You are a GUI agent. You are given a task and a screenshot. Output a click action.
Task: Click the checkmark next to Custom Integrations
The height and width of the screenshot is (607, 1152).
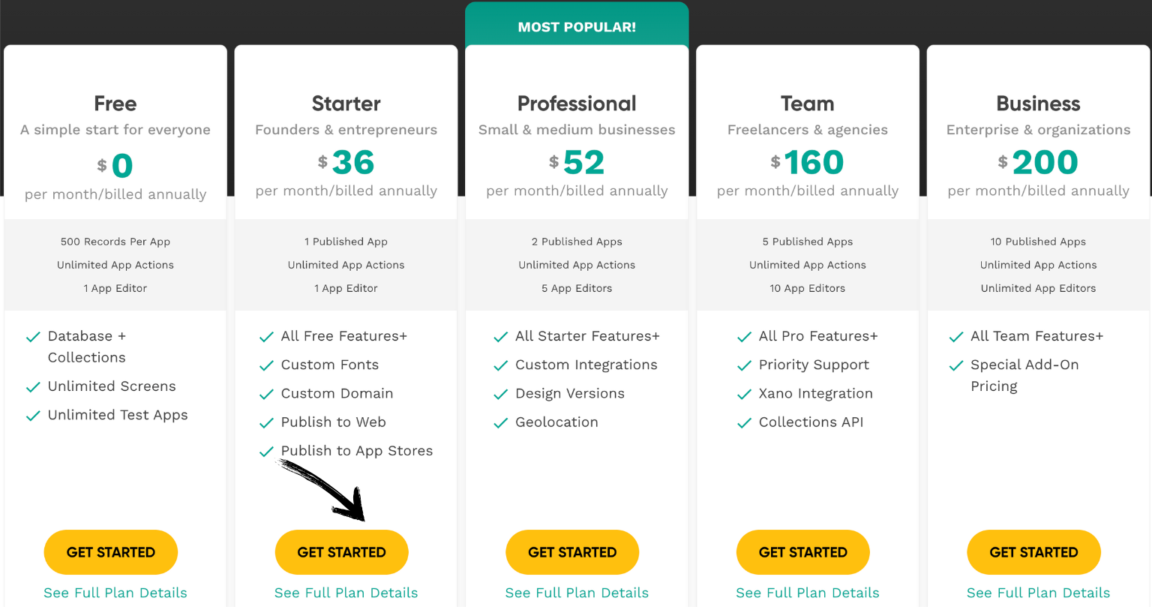coord(500,365)
